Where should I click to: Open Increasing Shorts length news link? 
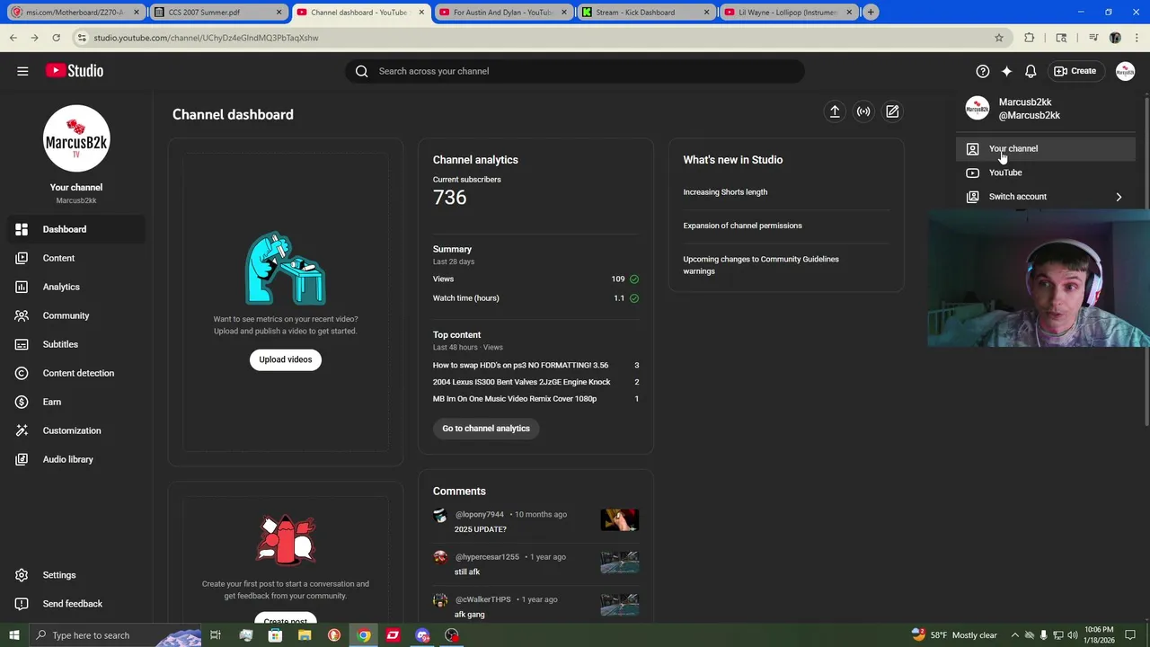pyautogui.click(x=725, y=192)
